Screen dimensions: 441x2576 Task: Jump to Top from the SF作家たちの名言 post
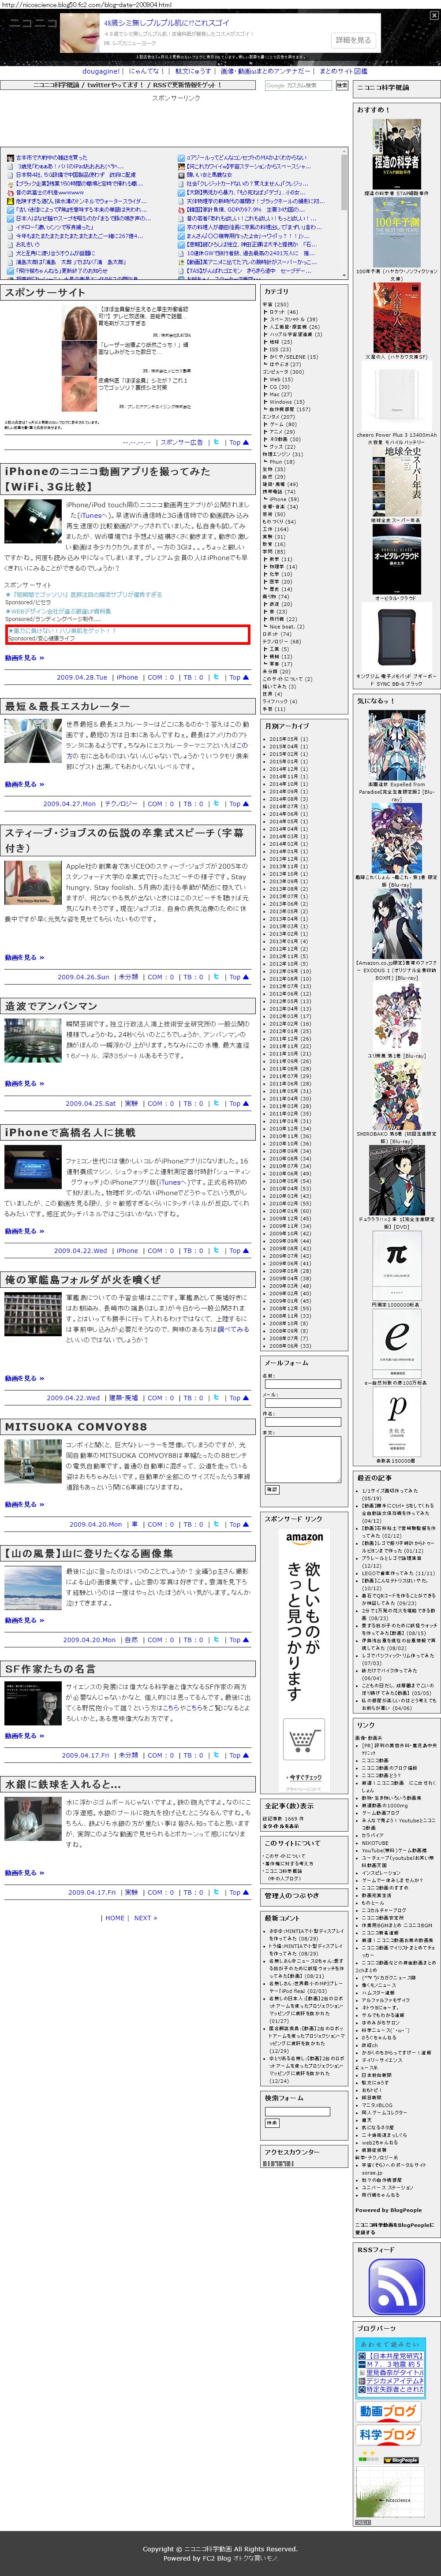(238, 1755)
